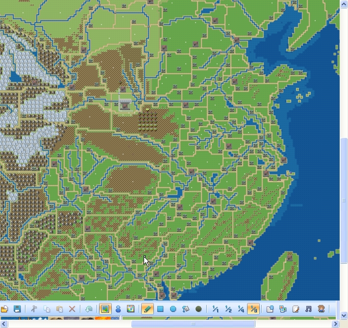
Task: Click the horizontal scrollbar right arrow
Action: (x=336, y=324)
